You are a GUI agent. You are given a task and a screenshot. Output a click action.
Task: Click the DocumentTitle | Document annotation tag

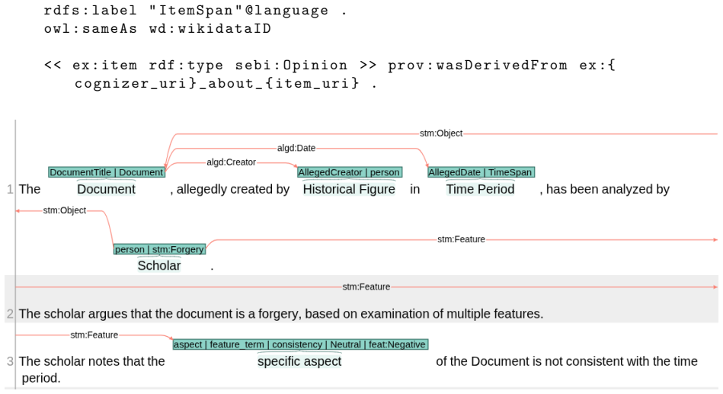coord(107,172)
